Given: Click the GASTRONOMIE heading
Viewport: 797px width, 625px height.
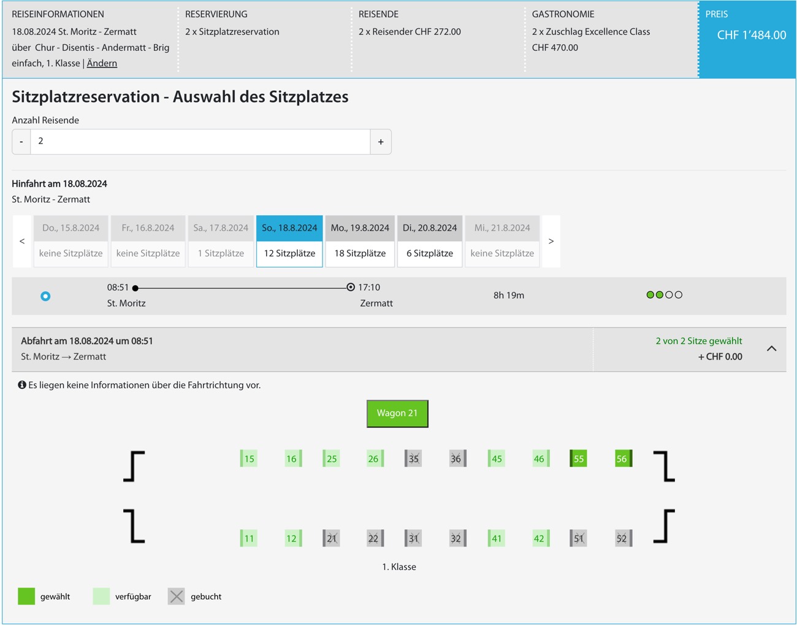Looking at the screenshot, I should 563,14.
